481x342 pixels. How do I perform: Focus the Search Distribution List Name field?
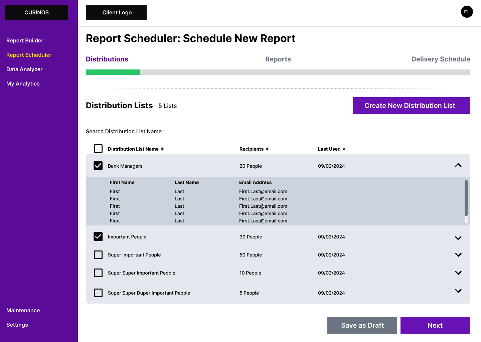(x=278, y=132)
